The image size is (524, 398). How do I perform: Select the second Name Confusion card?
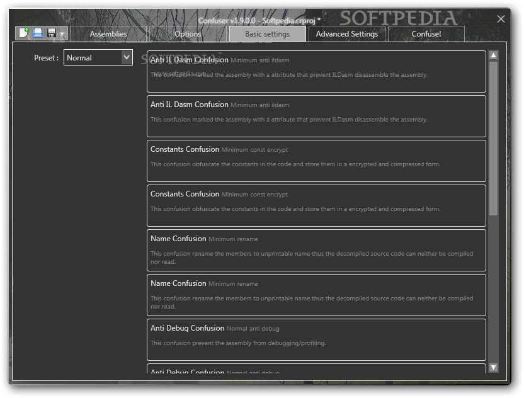coord(316,295)
